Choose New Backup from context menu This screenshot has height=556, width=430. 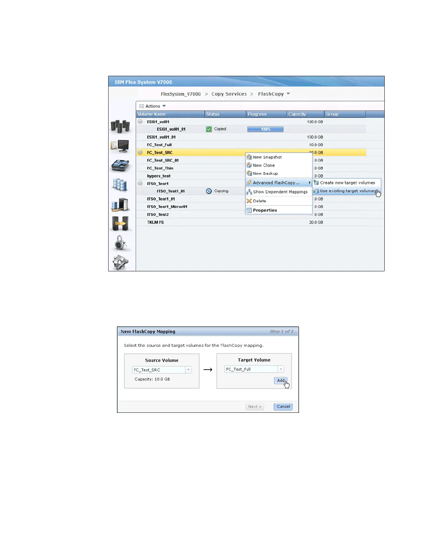pyautogui.click(x=279, y=173)
